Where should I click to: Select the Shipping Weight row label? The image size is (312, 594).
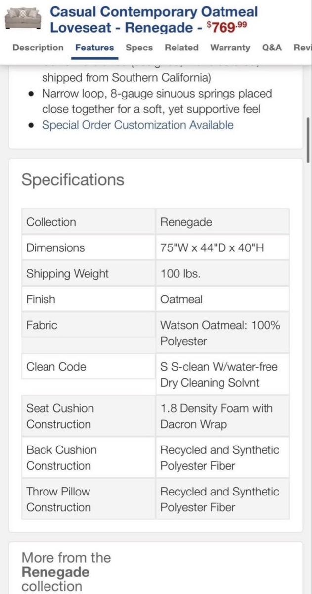[67, 273]
